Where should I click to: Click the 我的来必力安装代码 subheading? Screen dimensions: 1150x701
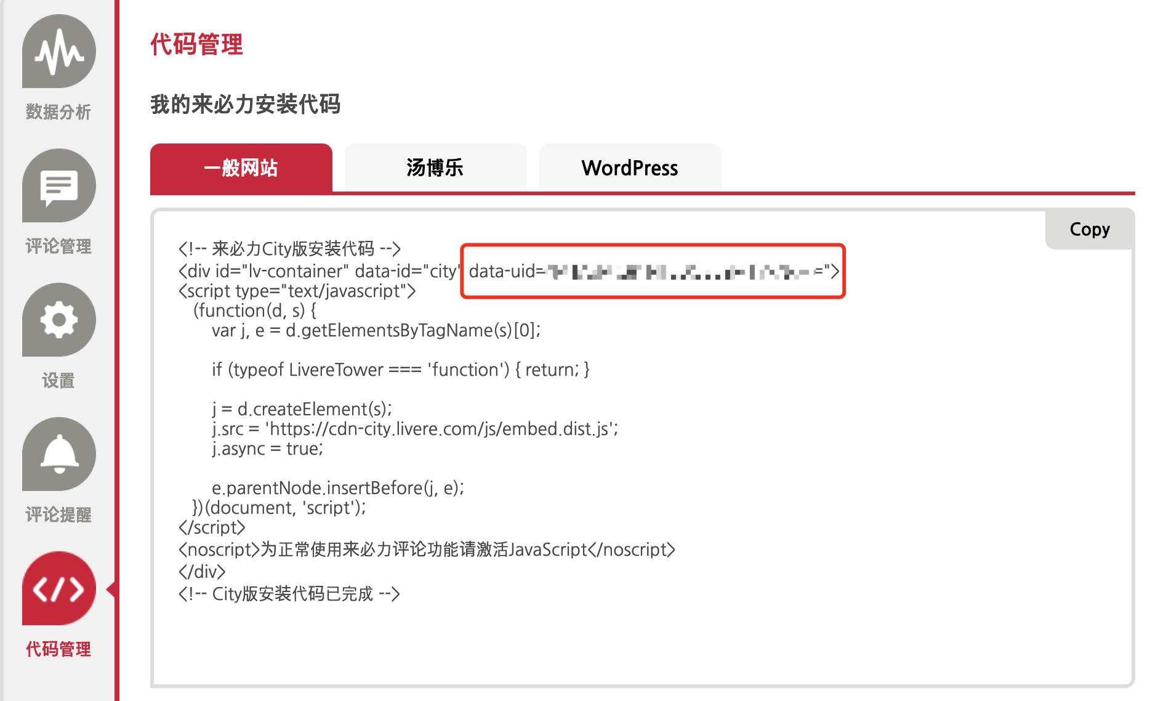(245, 104)
